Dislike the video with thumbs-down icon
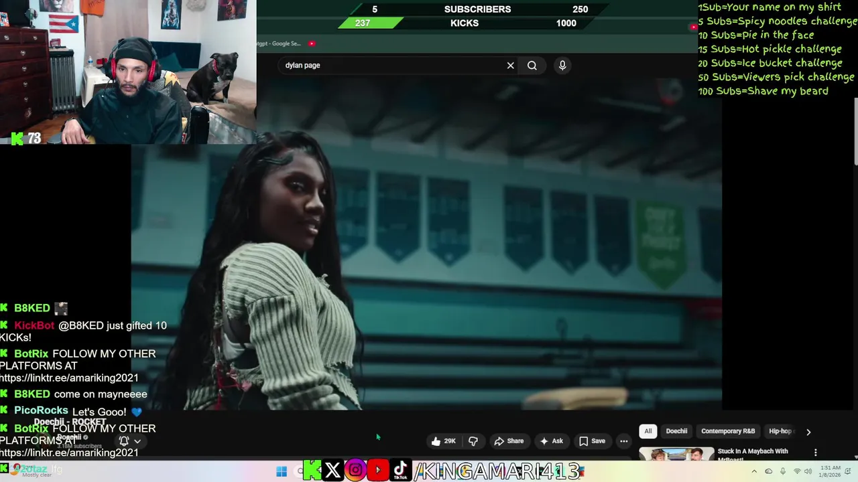858x482 pixels. coord(473,441)
